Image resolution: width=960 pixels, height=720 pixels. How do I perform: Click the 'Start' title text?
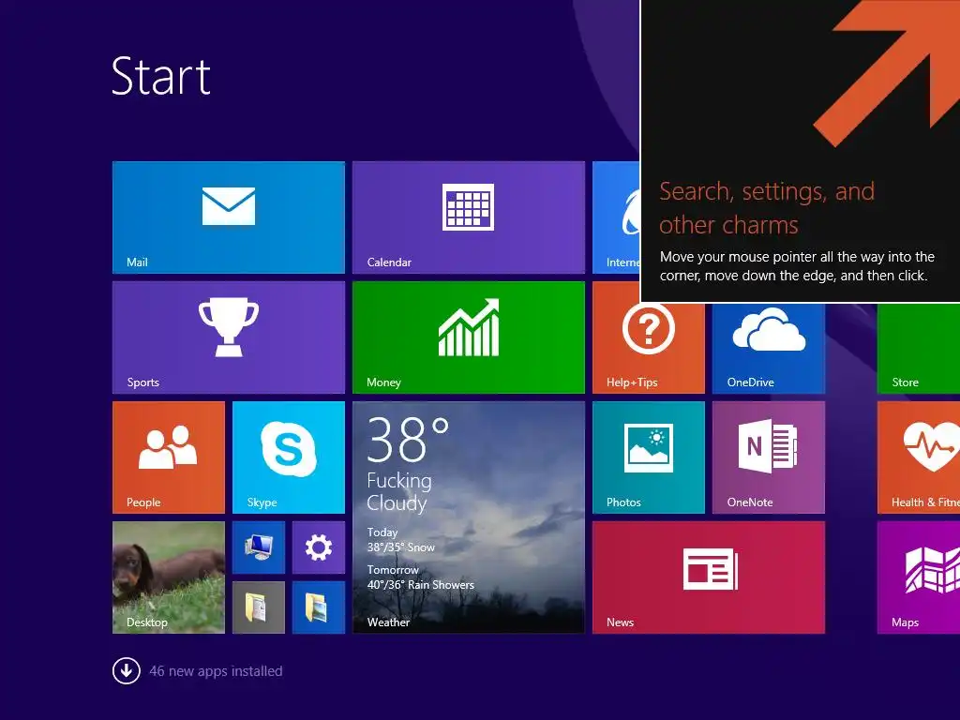click(x=161, y=76)
